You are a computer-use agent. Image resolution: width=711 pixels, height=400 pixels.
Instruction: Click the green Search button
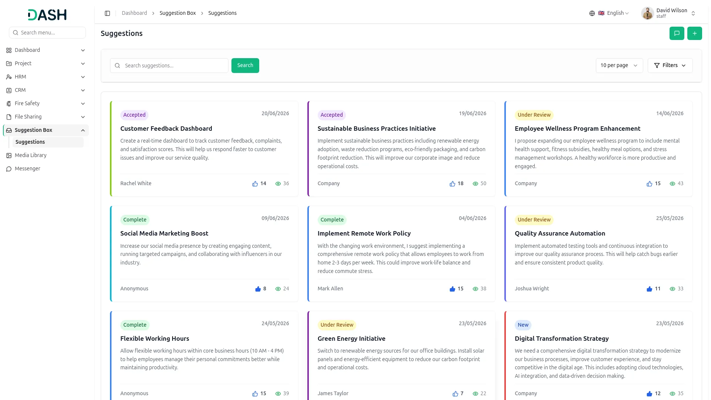[245, 66]
